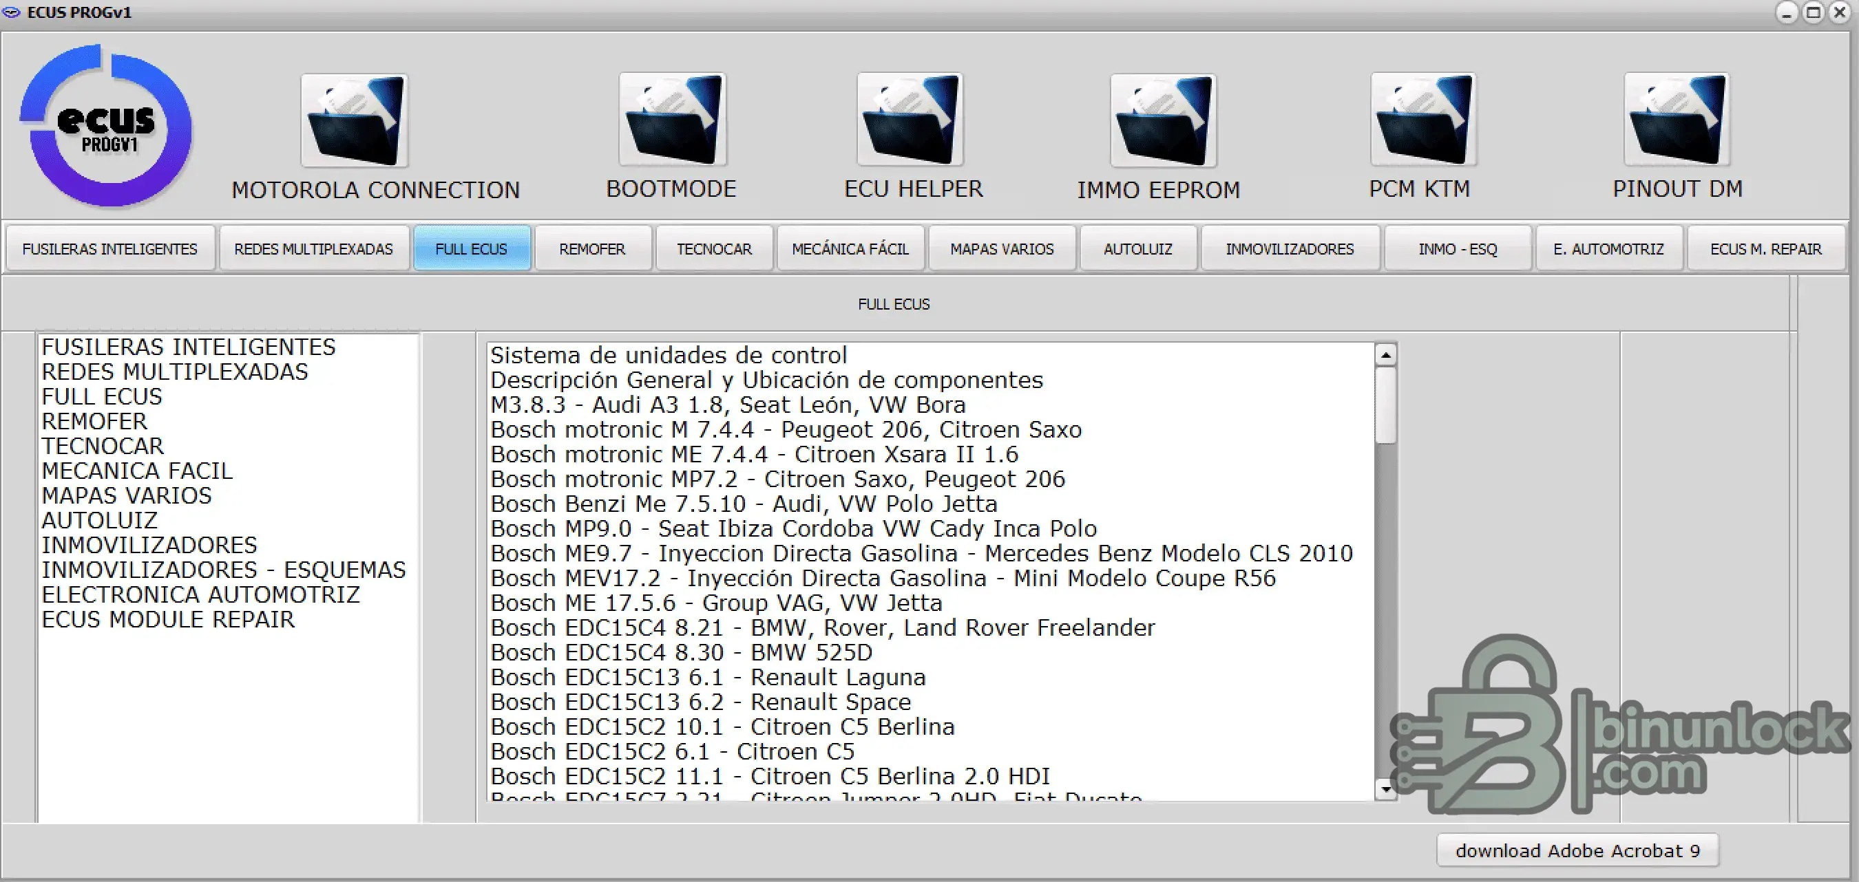Select MAPAS VARIOS in the left category list
This screenshot has width=1859, height=882.
tap(127, 496)
